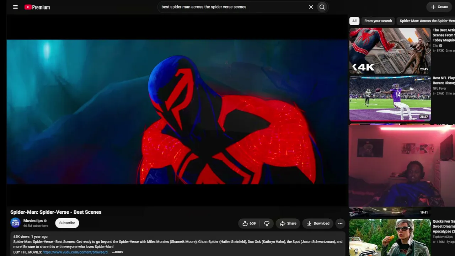The height and width of the screenshot is (256, 455).
Task: Download this video
Action: 318,223
